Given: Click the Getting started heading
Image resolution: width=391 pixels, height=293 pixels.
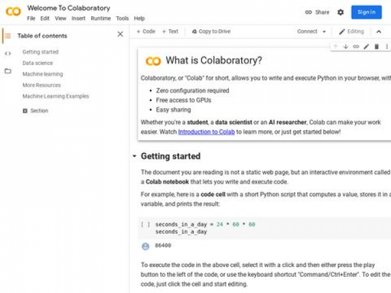Looking at the screenshot, I should (171, 156).
